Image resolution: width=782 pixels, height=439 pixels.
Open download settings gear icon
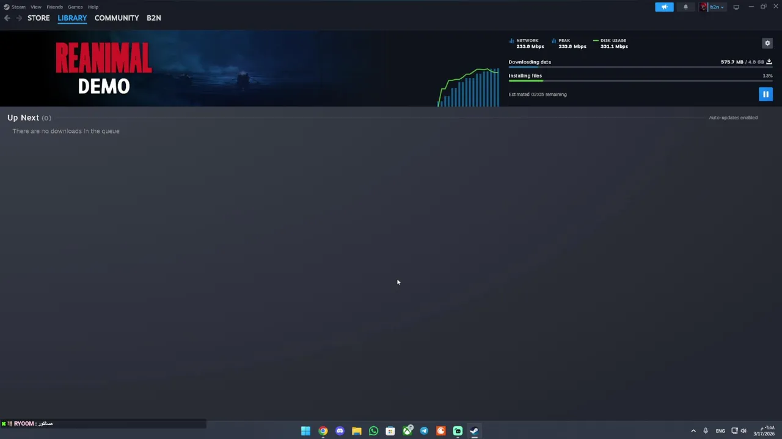pyautogui.click(x=767, y=43)
